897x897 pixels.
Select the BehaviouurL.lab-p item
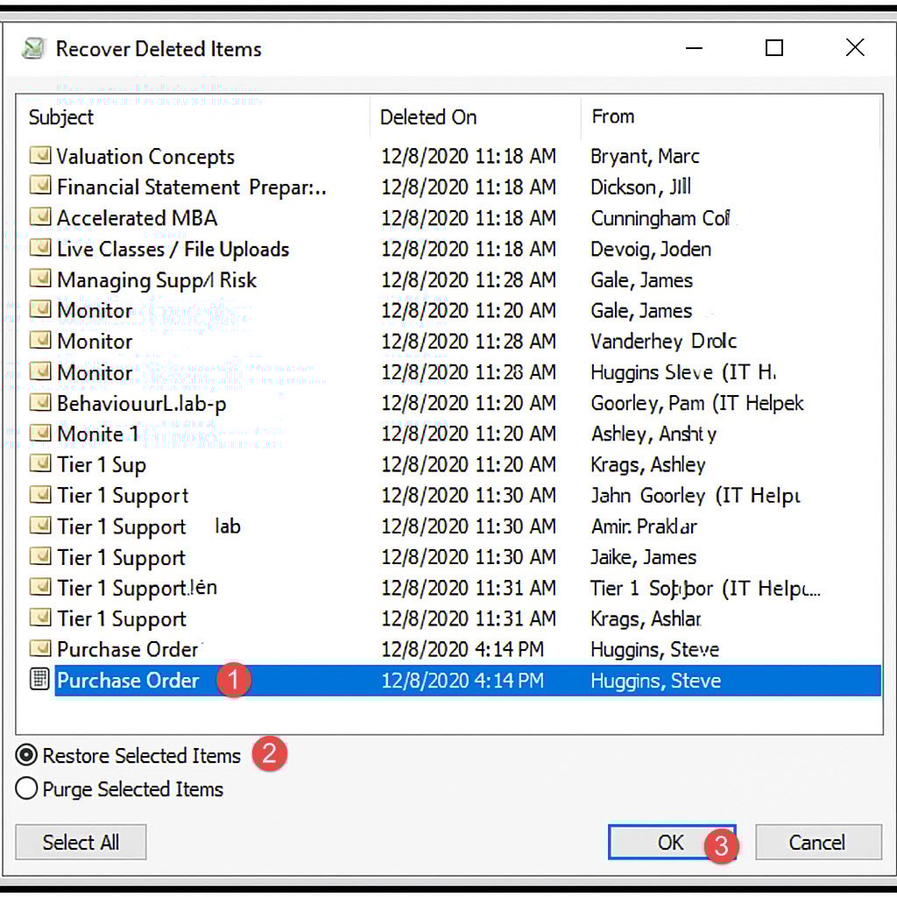pos(141,403)
